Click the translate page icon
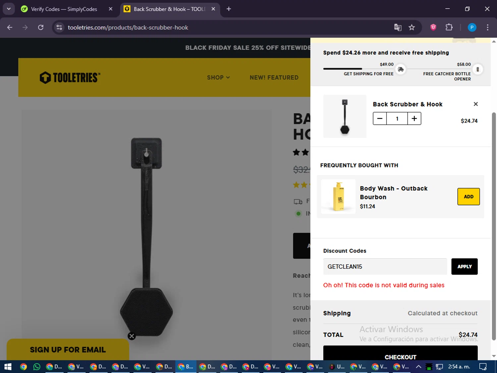Viewport: 497px width, 373px height. 398,28
